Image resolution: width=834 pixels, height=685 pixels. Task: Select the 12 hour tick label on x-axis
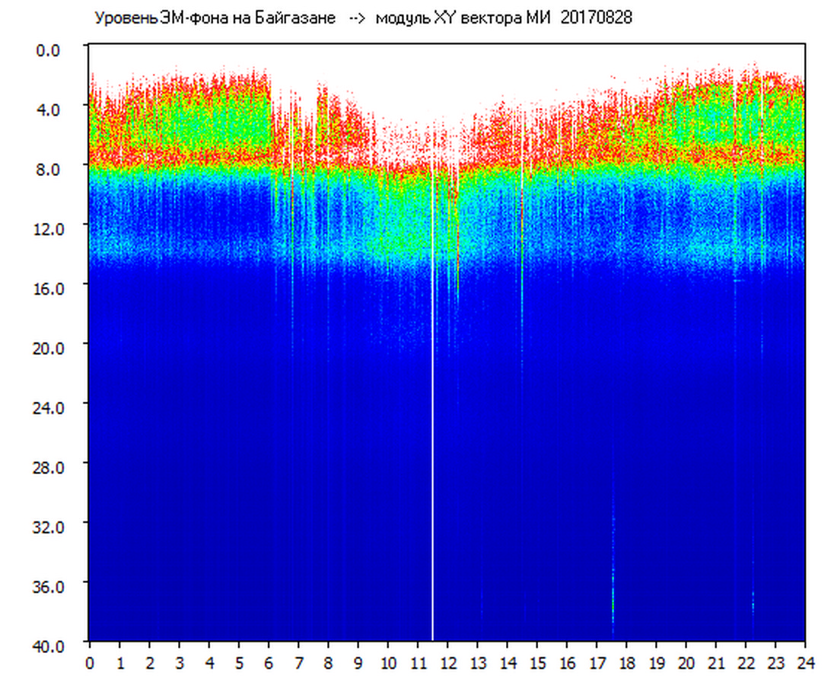pos(447,663)
